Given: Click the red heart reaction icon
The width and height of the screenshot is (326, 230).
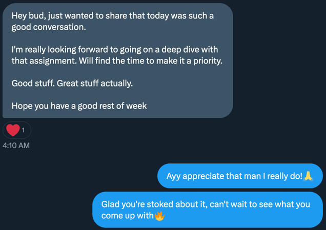Looking at the screenshot, I should [x=13, y=130].
